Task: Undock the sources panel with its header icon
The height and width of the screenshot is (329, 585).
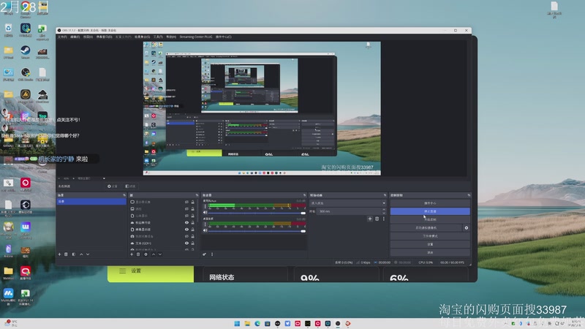Action: pos(197,195)
